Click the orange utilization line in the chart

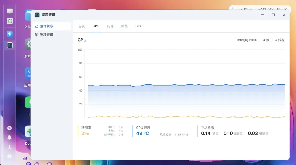click(186, 117)
